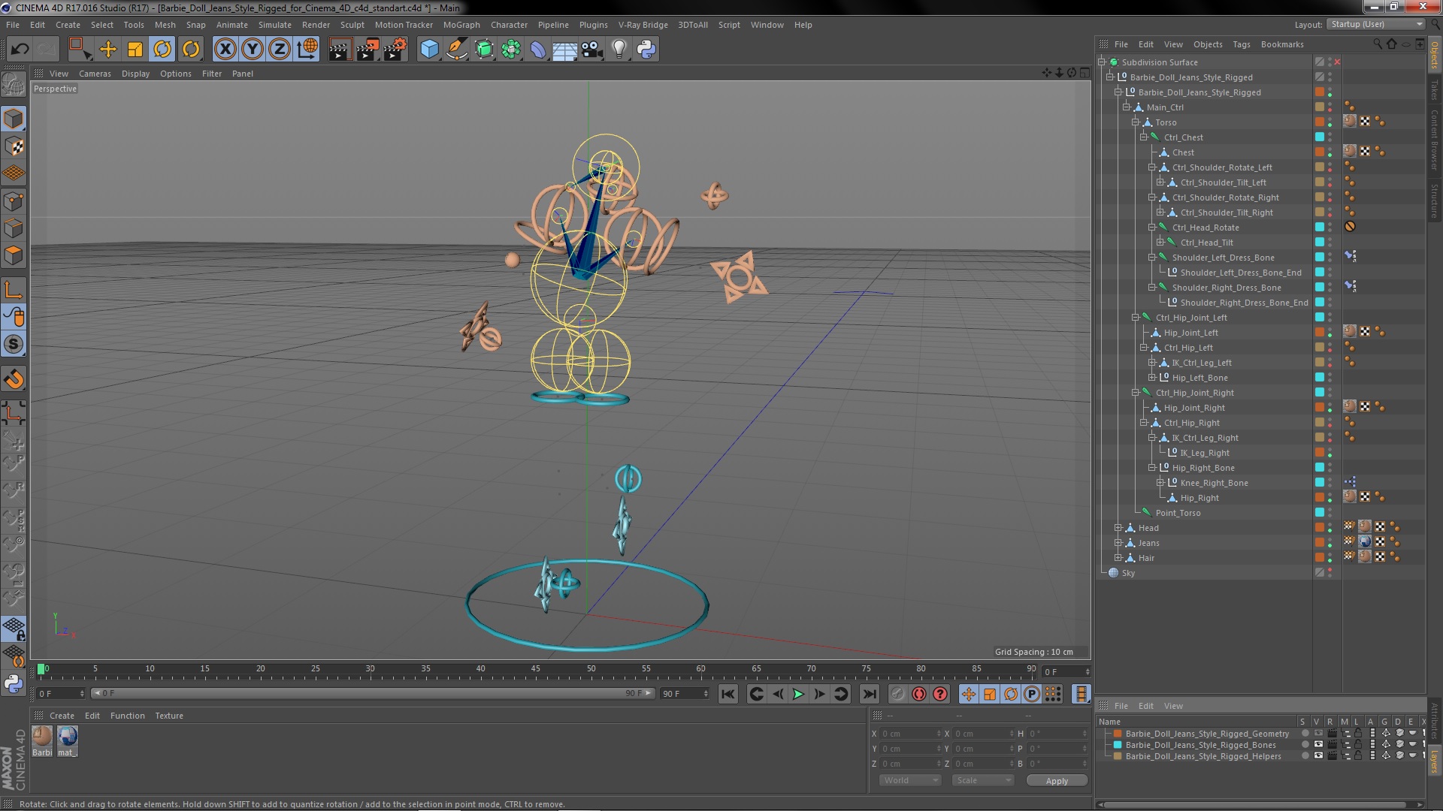Toggle Z axis lock
The width and height of the screenshot is (1443, 811).
tap(280, 50)
